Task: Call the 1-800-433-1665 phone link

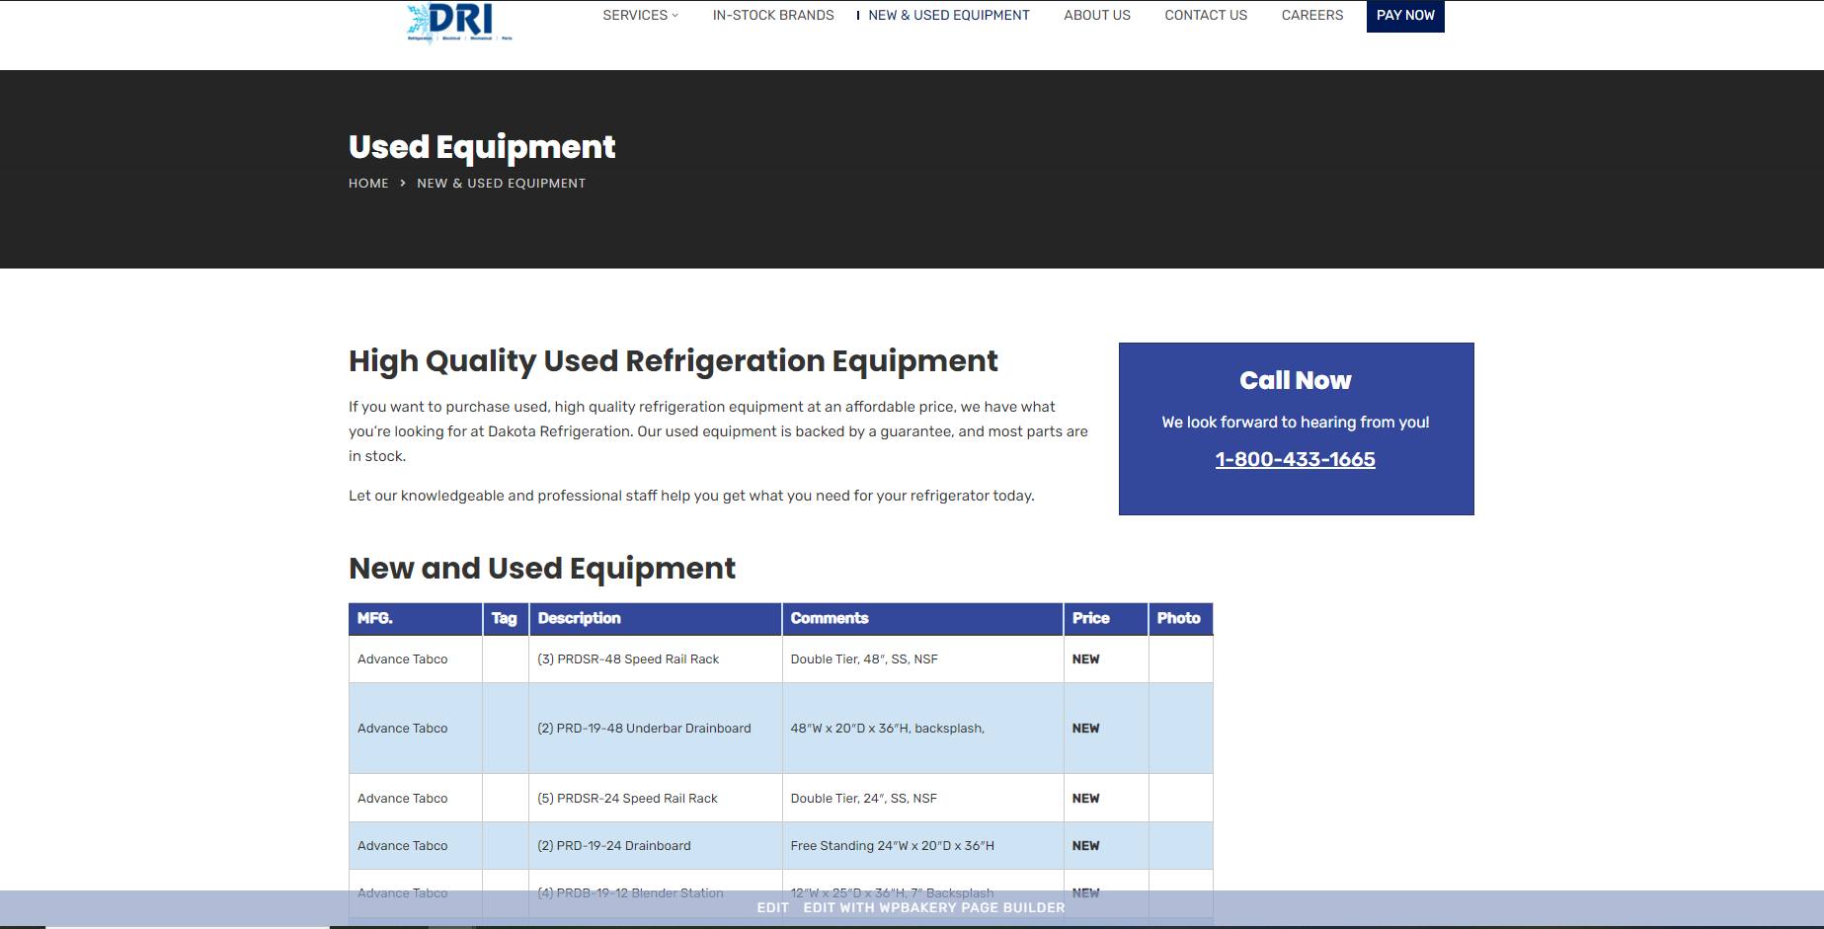Action: (x=1295, y=460)
